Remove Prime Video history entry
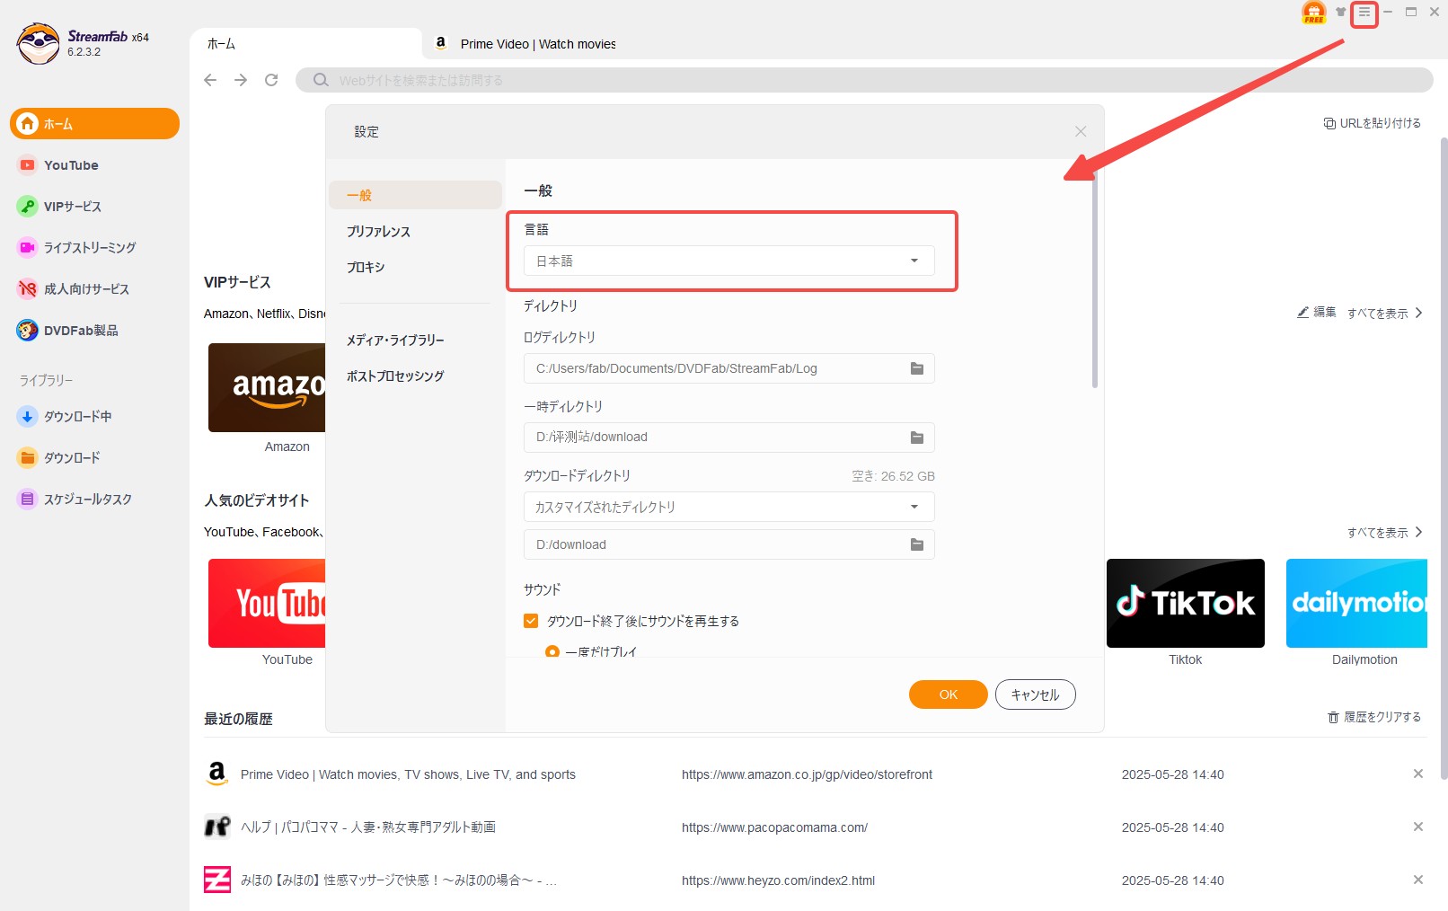The width and height of the screenshot is (1448, 911). 1418,774
